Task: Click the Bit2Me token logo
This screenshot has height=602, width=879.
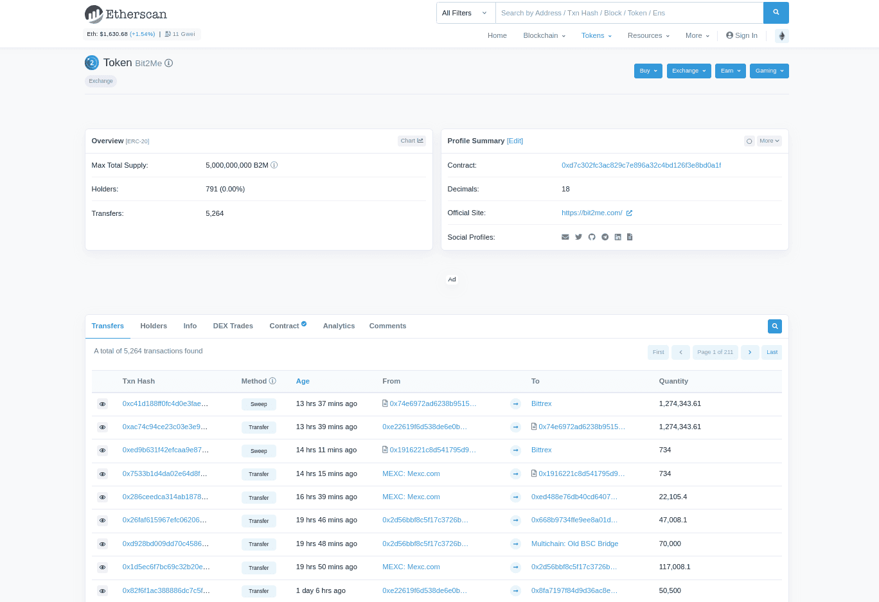Action: coord(92,63)
